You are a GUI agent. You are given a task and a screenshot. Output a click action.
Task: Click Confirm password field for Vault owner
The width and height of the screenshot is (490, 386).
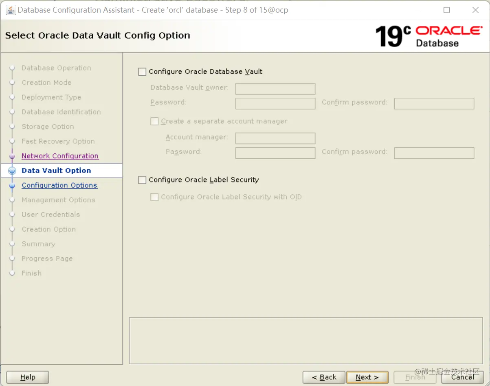point(434,103)
